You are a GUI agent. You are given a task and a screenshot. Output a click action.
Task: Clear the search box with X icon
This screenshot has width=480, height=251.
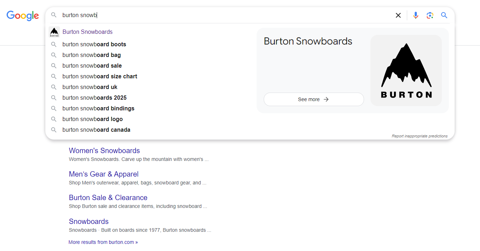click(398, 15)
